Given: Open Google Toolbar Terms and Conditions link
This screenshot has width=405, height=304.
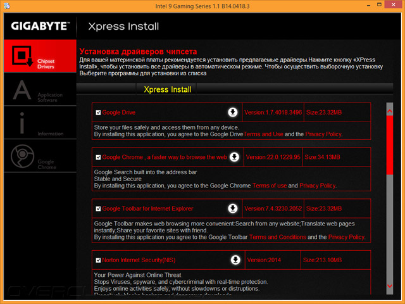Looking at the screenshot, I should tap(278, 237).
